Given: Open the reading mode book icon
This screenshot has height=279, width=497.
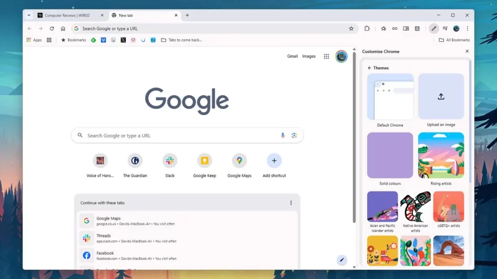Looking at the screenshot, I should [x=406, y=29].
